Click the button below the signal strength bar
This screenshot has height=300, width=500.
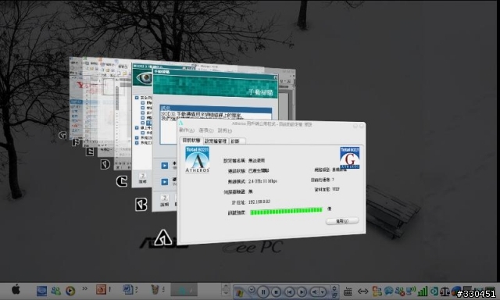click(x=342, y=221)
